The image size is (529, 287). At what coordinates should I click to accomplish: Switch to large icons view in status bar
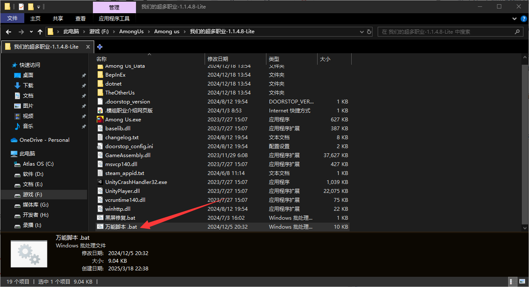(522, 281)
